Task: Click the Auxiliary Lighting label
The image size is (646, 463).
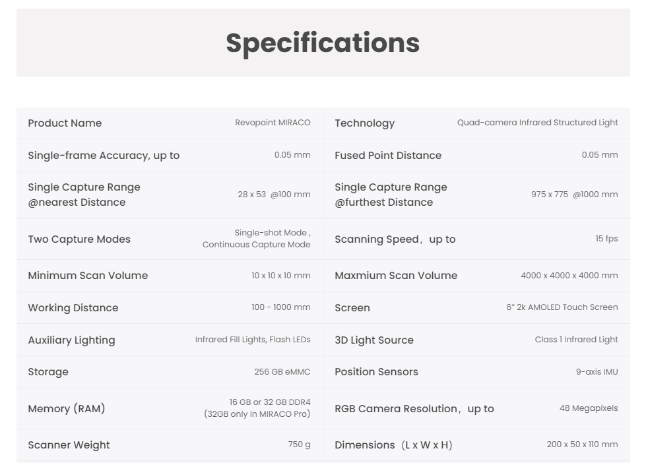Action: 71,340
